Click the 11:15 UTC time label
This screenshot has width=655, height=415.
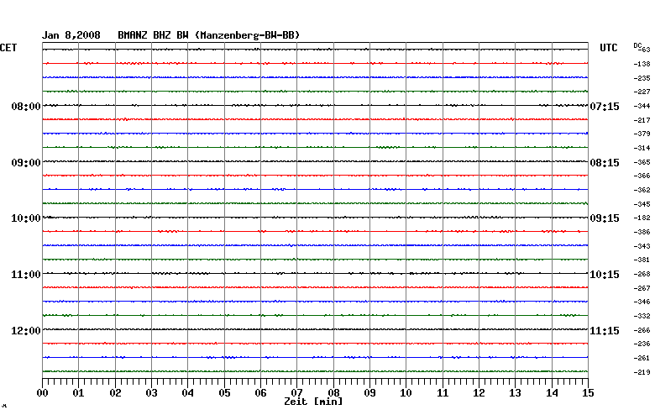[x=605, y=331]
